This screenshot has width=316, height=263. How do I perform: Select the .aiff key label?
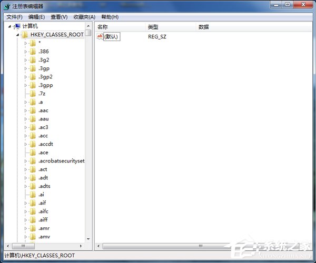43,220
